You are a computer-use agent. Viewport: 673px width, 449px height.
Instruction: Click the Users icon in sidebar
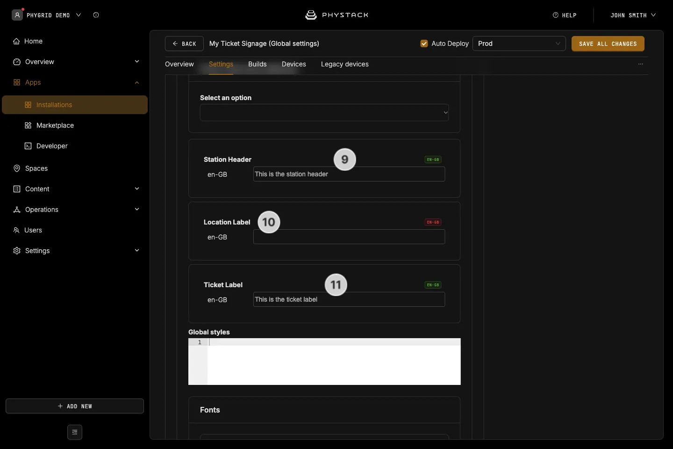tap(16, 230)
